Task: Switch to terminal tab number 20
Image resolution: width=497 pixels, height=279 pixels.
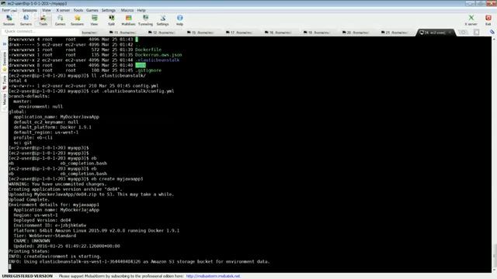Action: (x=356, y=33)
